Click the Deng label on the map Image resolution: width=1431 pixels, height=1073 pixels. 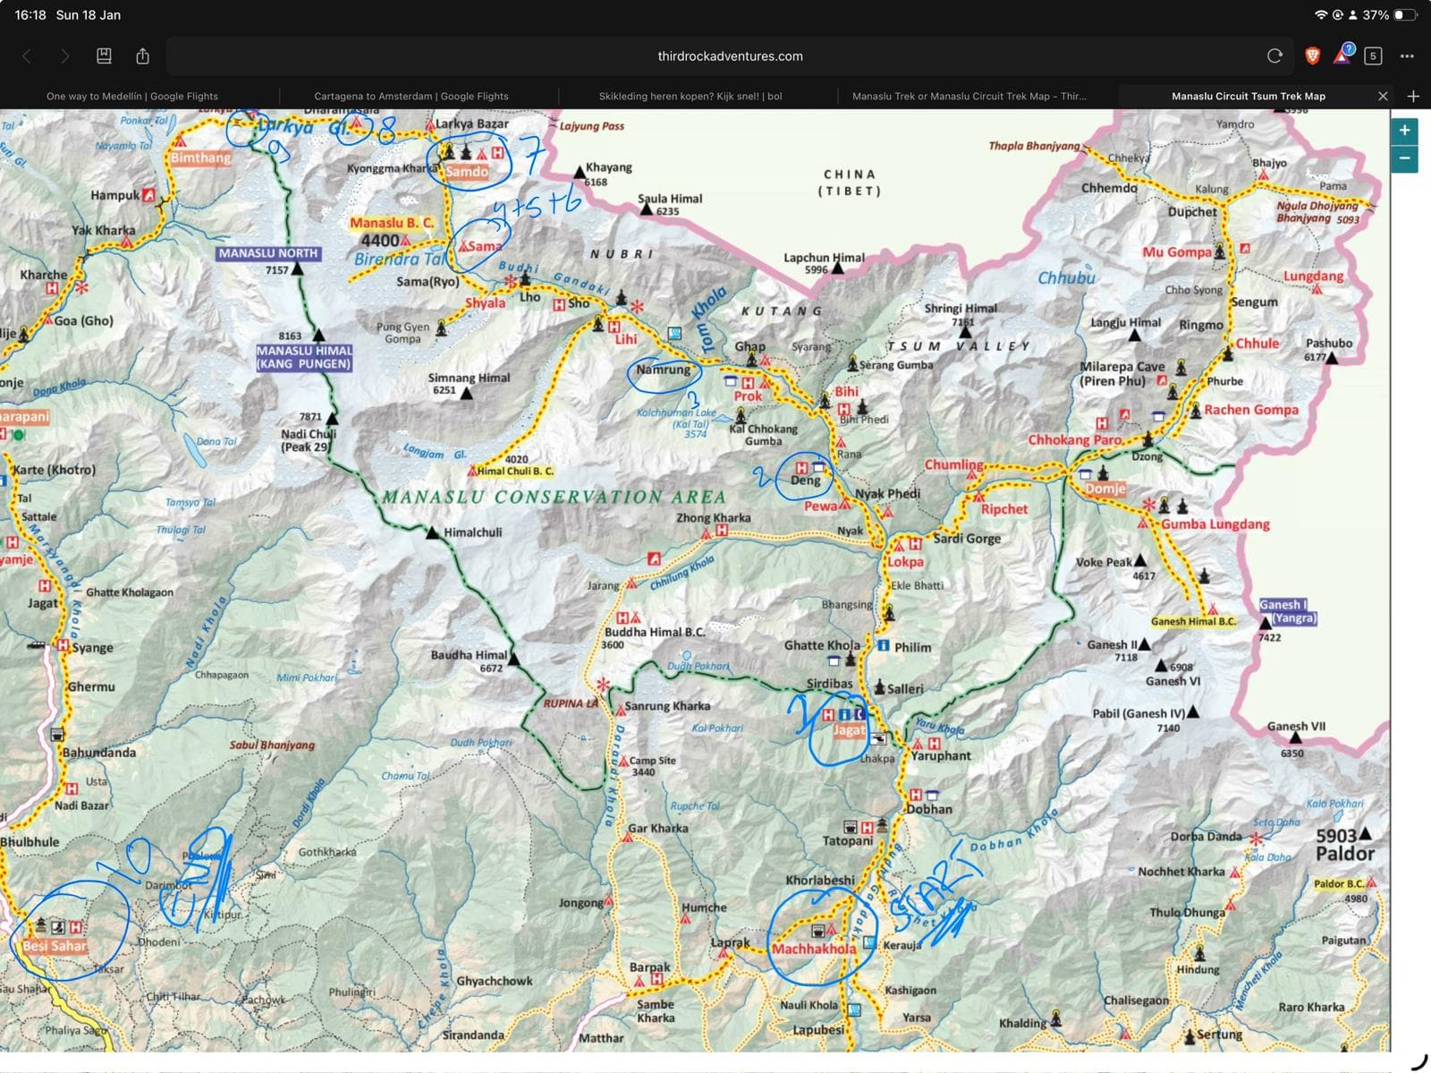pyautogui.click(x=805, y=481)
